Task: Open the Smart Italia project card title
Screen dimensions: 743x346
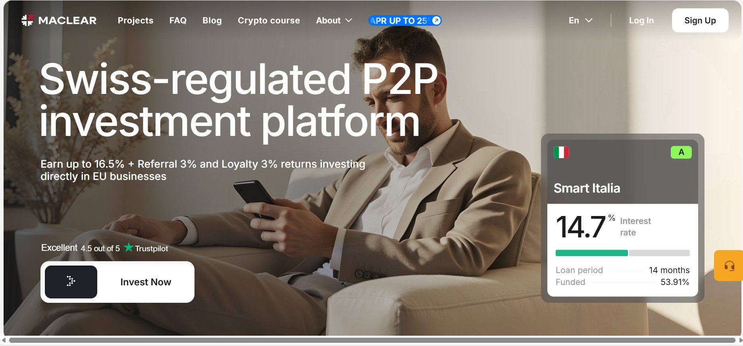Action: (587, 188)
